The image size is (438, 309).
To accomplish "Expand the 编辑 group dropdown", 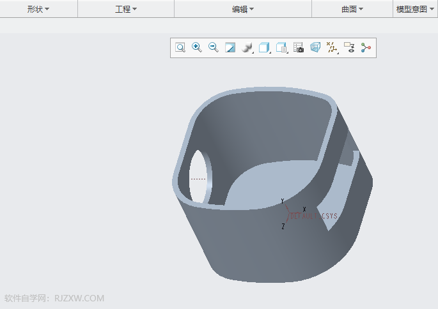I will click(243, 9).
